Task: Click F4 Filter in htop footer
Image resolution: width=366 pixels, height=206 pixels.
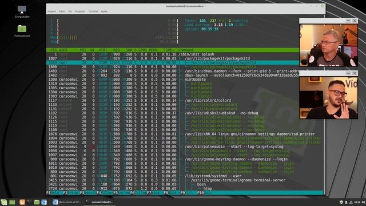Action: (x=105, y=193)
